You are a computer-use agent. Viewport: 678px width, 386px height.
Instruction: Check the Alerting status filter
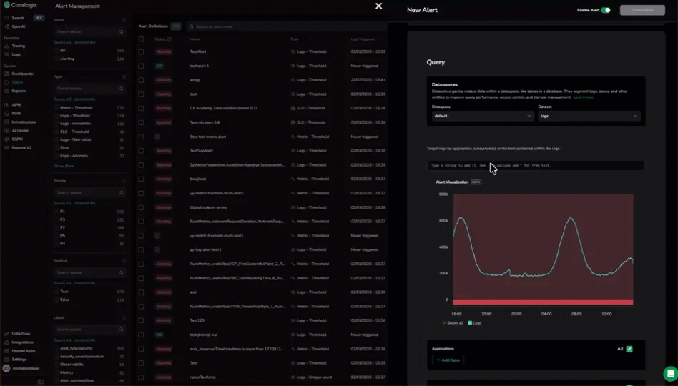57,59
